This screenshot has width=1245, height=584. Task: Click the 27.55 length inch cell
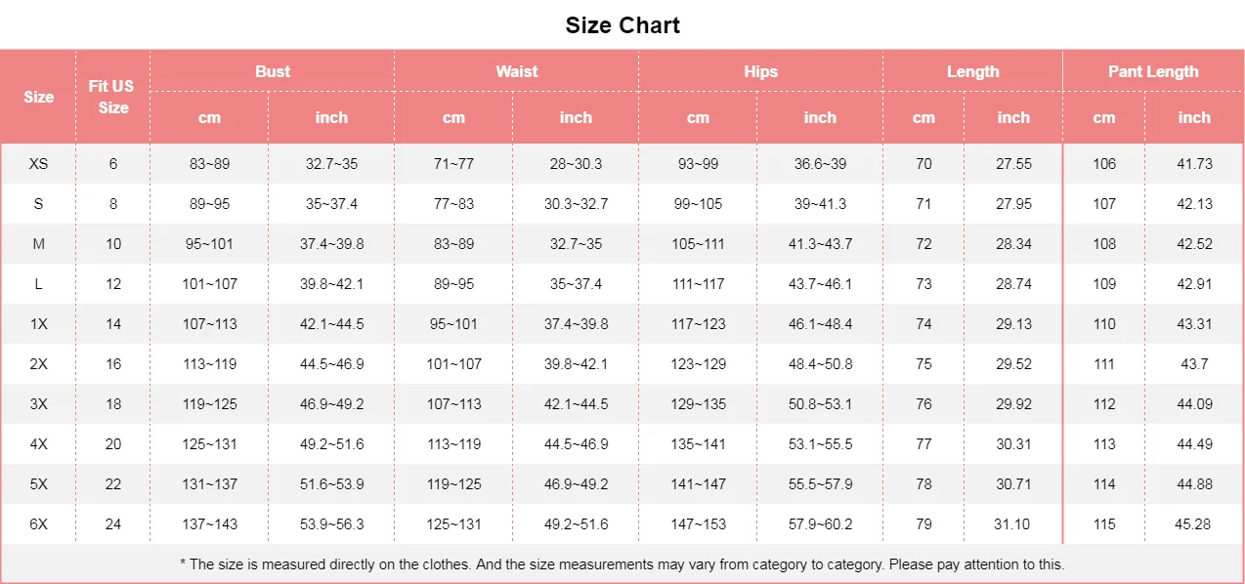tap(1013, 164)
